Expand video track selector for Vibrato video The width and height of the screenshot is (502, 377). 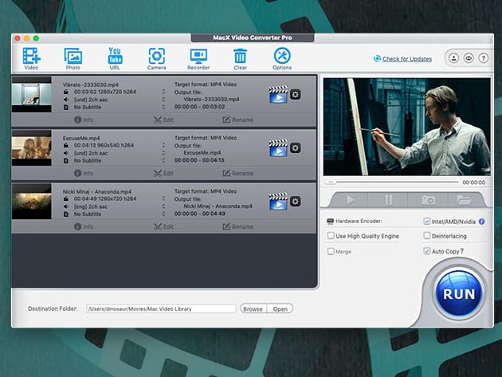coord(163,91)
